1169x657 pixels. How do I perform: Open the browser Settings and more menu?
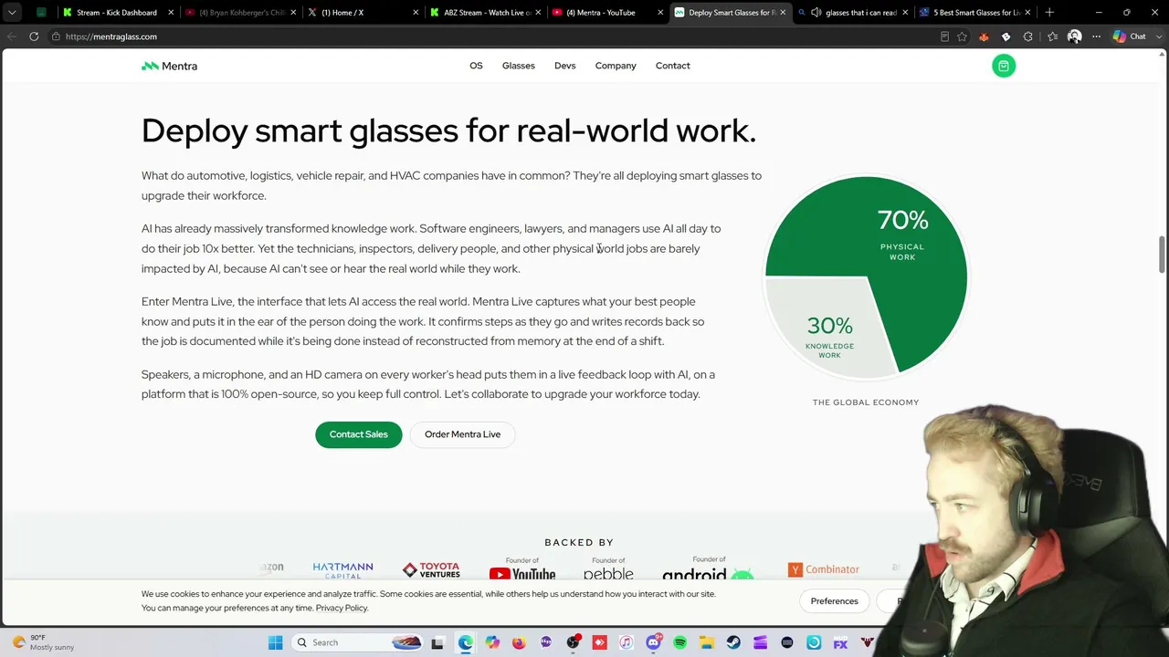[x=1097, y=36]
